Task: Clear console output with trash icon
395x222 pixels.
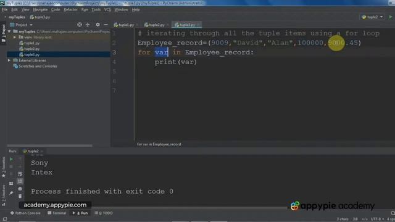Action: (20, 196)
